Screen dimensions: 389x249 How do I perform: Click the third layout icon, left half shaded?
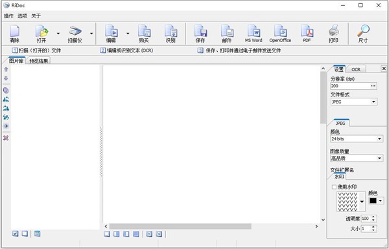(x=126, y=233)
